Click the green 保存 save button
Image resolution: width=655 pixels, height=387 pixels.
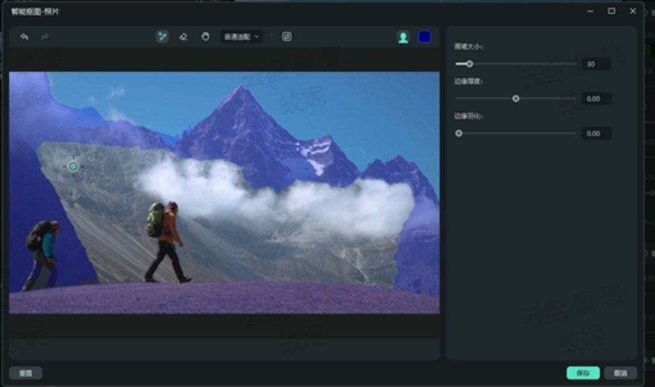click(583, 373)
